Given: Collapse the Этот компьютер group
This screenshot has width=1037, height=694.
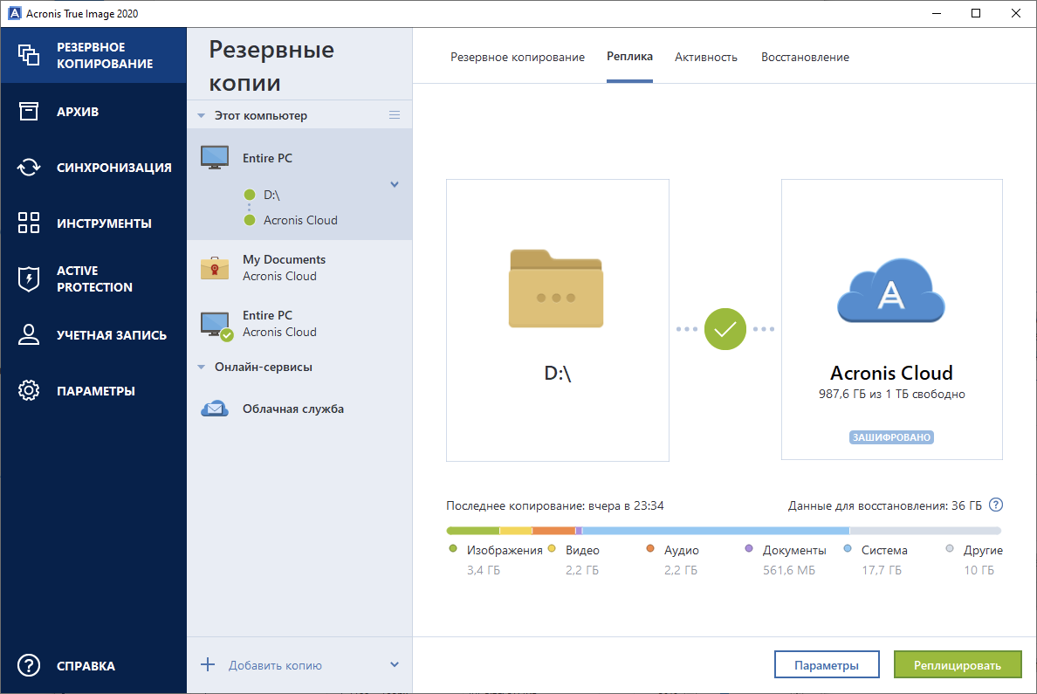Looking at the screenshot, I should (201, 116).
